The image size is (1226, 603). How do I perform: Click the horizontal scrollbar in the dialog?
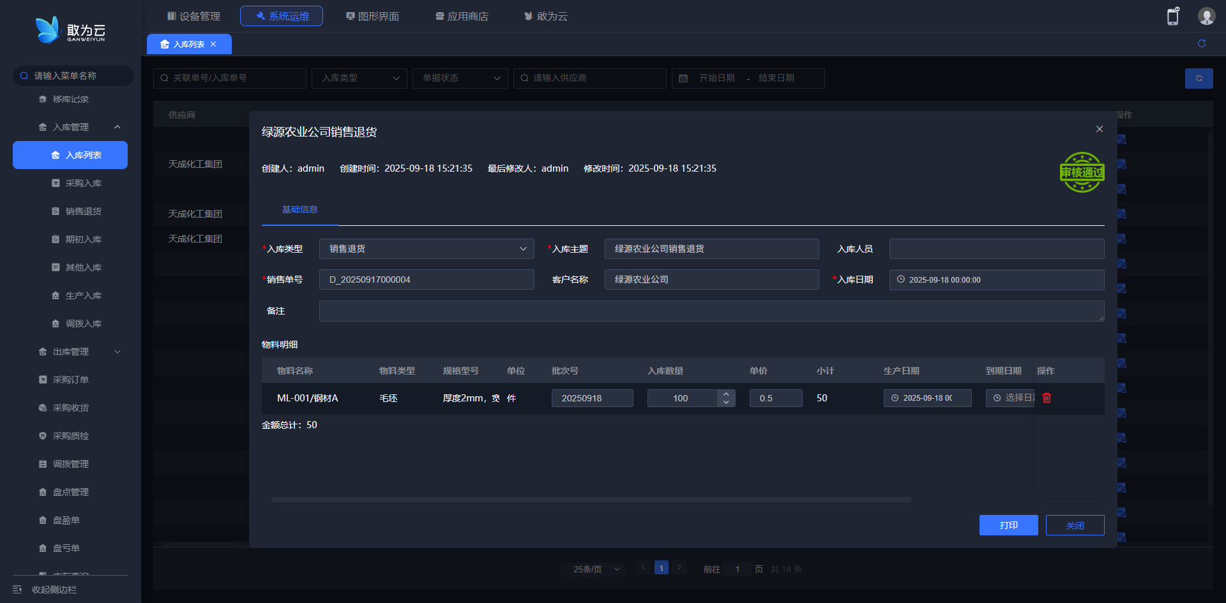[591, 500]
